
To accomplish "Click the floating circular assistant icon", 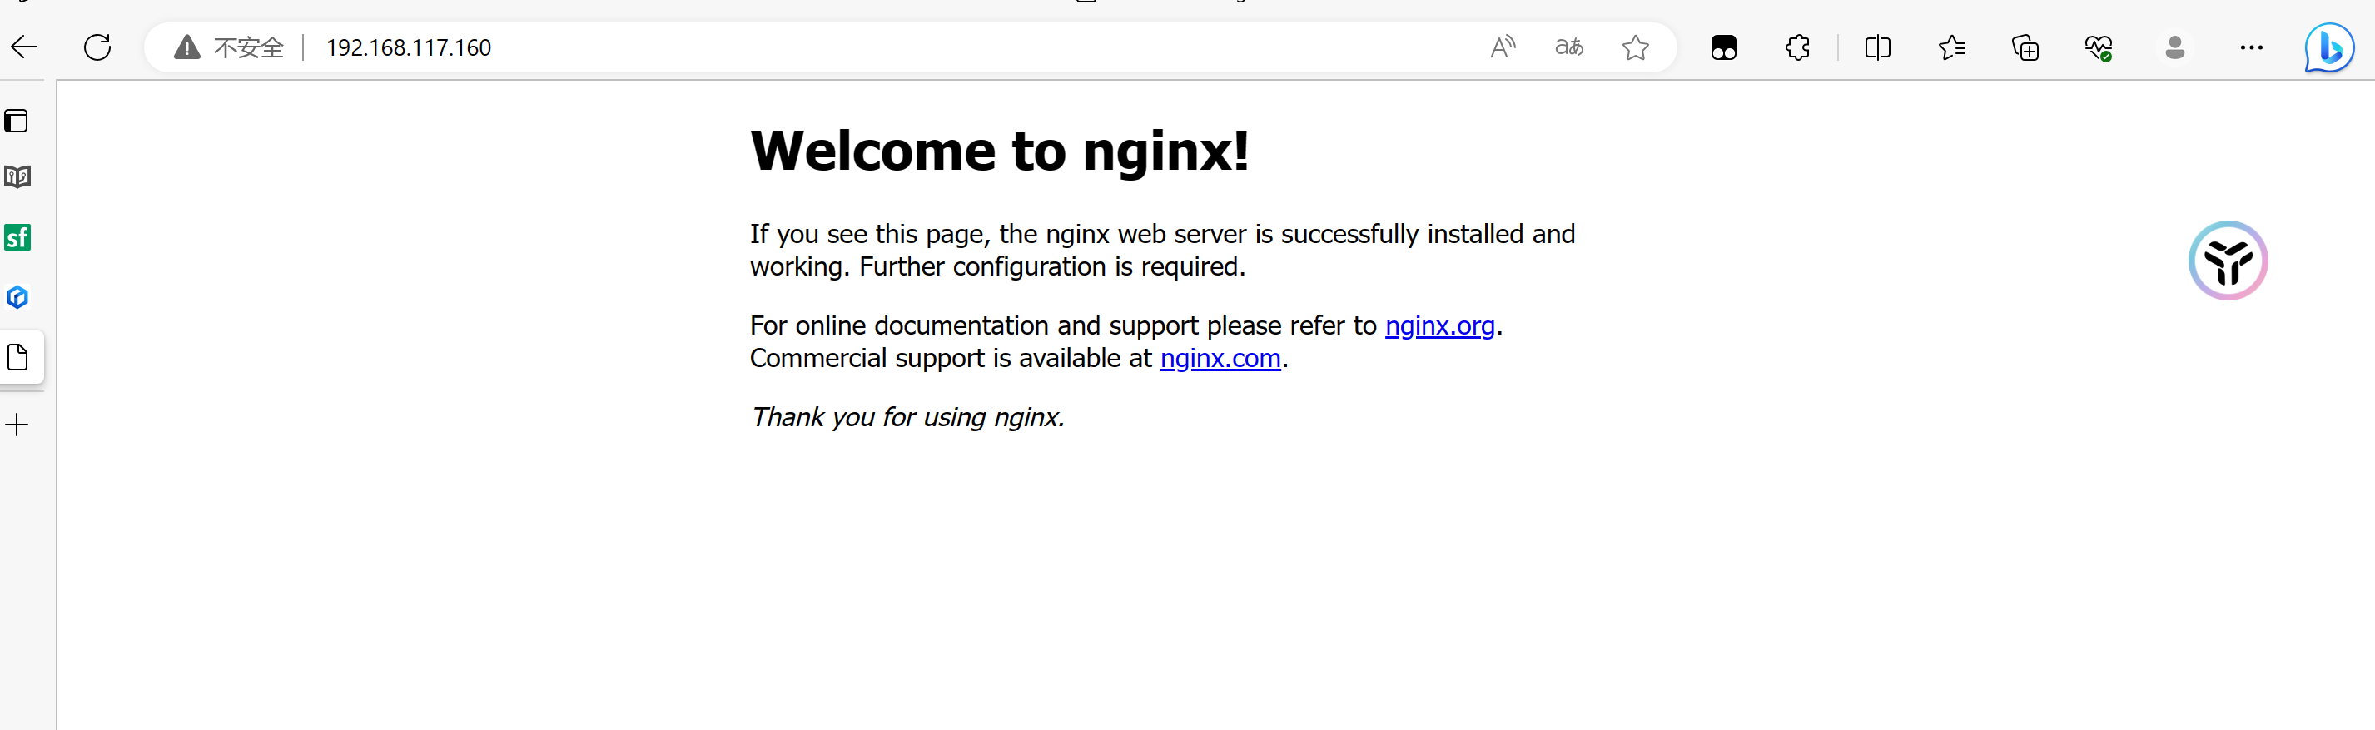I will (2228, 261).
